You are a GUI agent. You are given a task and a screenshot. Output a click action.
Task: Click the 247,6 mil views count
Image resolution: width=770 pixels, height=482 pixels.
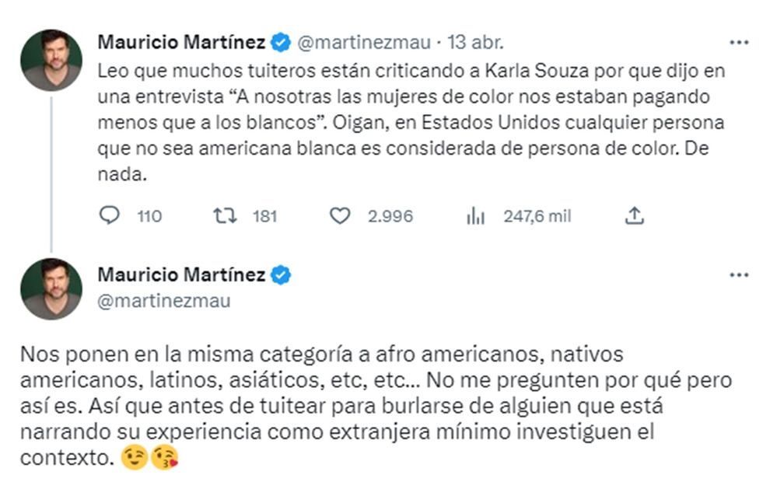pos(537,216)
